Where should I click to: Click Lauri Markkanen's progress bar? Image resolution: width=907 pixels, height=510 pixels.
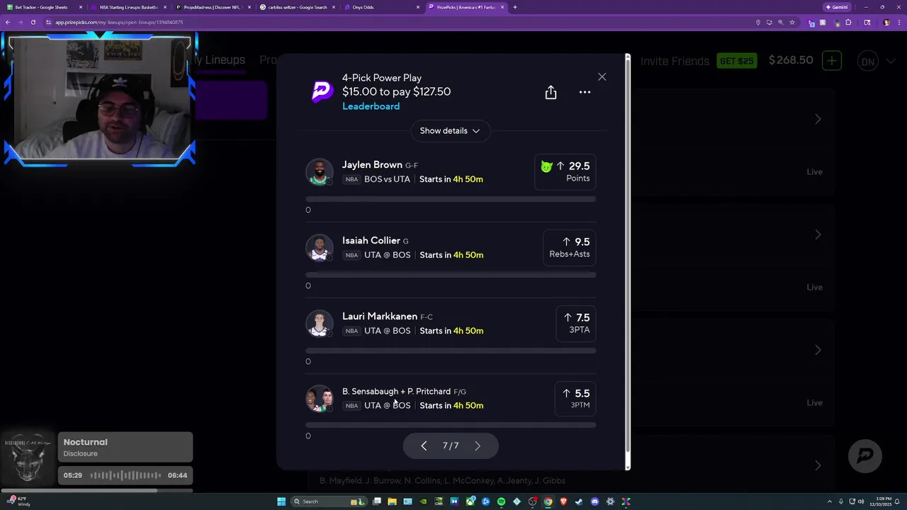451,351
